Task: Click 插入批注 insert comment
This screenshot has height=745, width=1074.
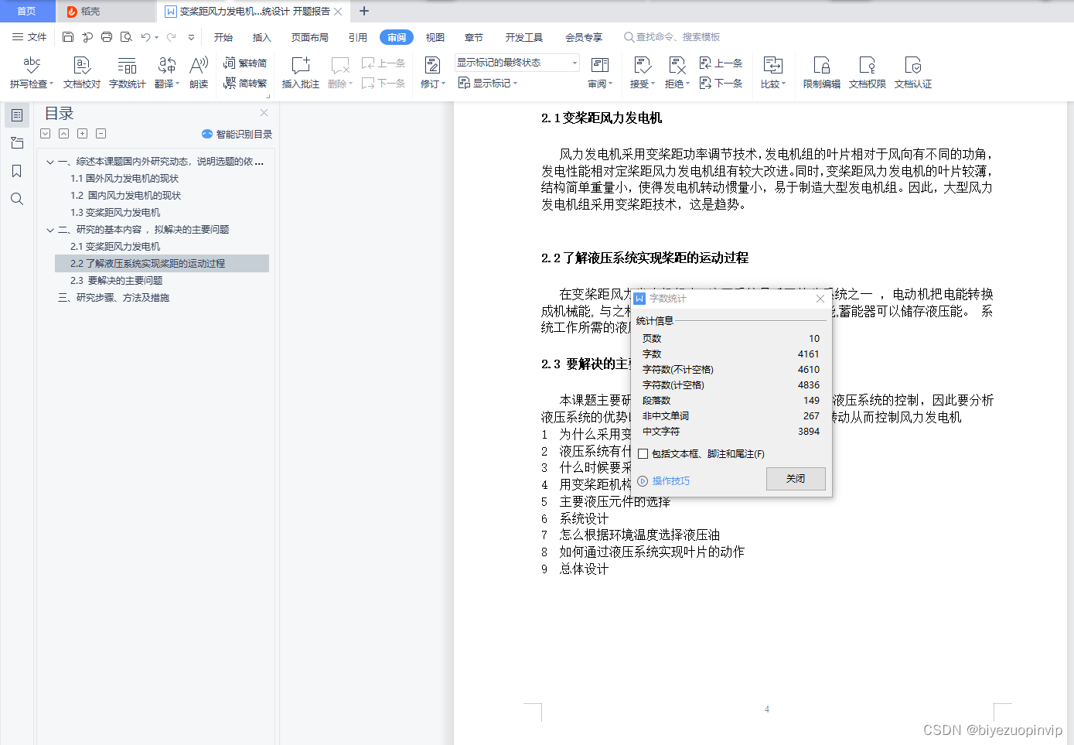Action: click(301, 72)
